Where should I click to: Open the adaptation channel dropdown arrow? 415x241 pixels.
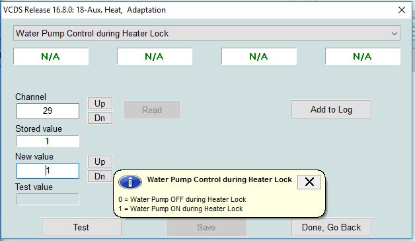pos(395,34)
